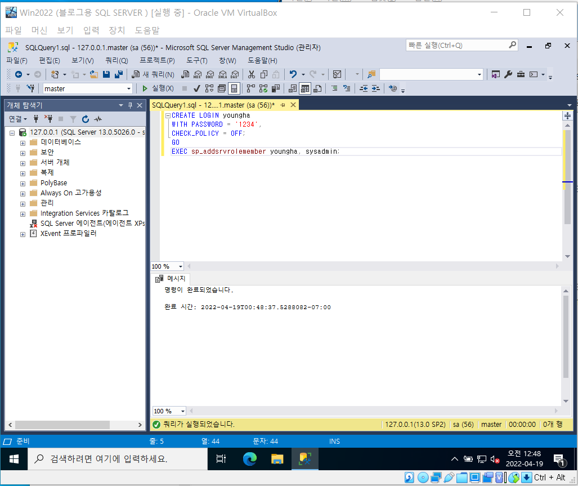This screenshot has width=578, height=486.
Task: Toggle Include Actual Execution Plan
Action: coord(250,88)
